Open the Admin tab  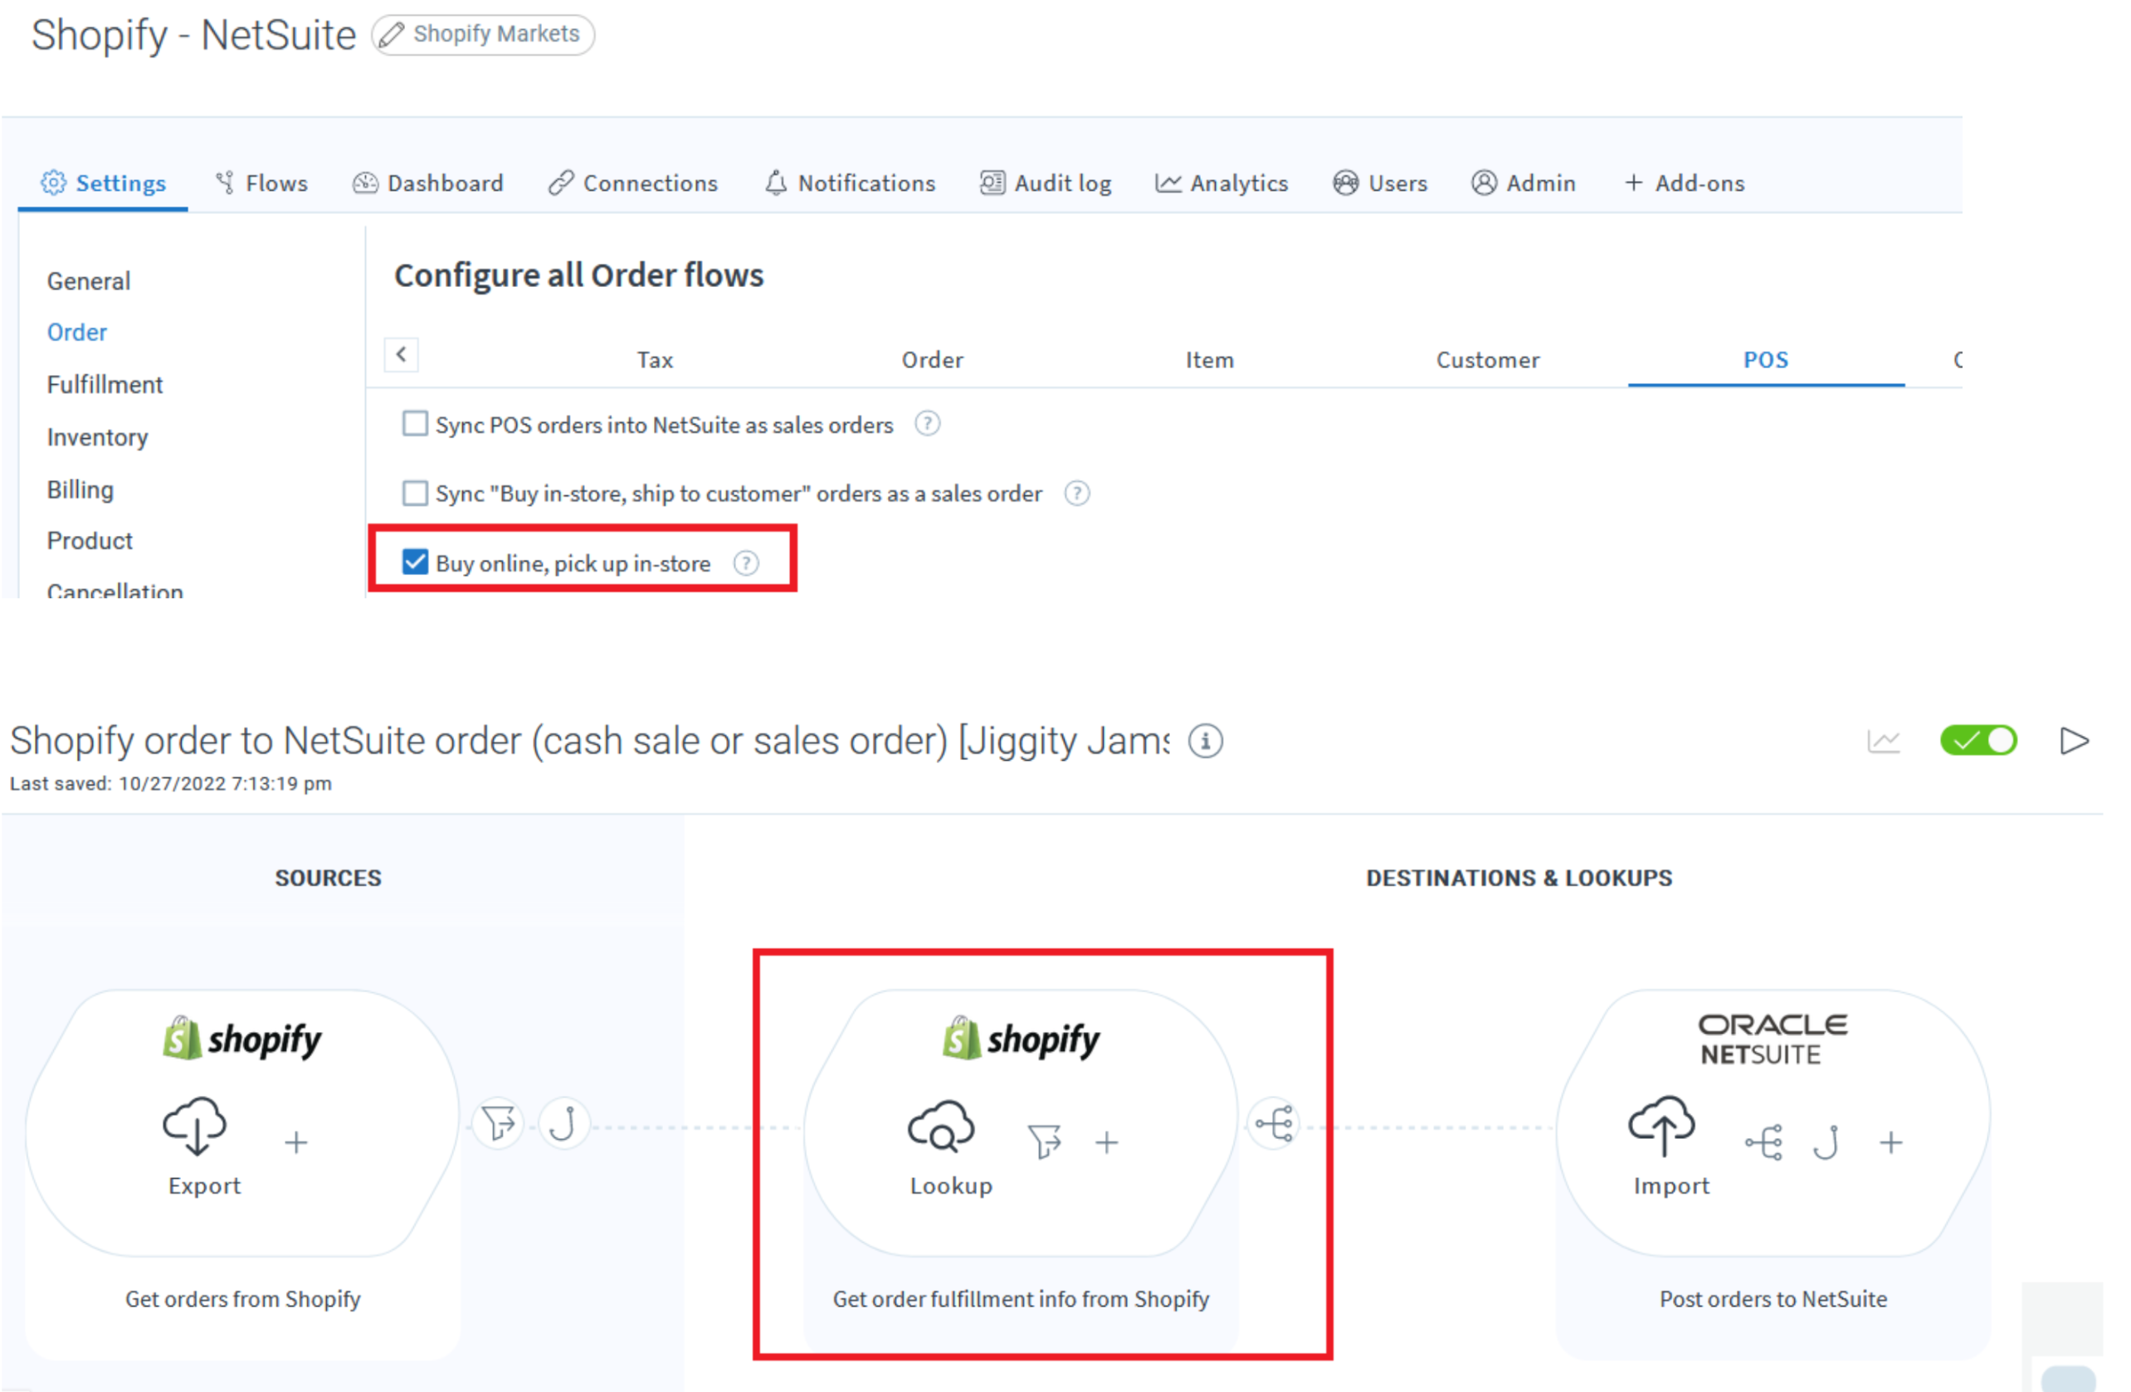coord(1523,183)
